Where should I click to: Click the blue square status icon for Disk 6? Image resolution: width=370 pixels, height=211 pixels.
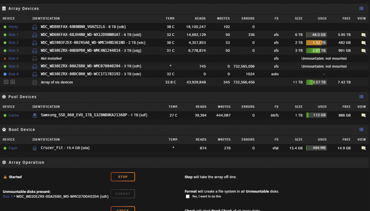(5, 74)
